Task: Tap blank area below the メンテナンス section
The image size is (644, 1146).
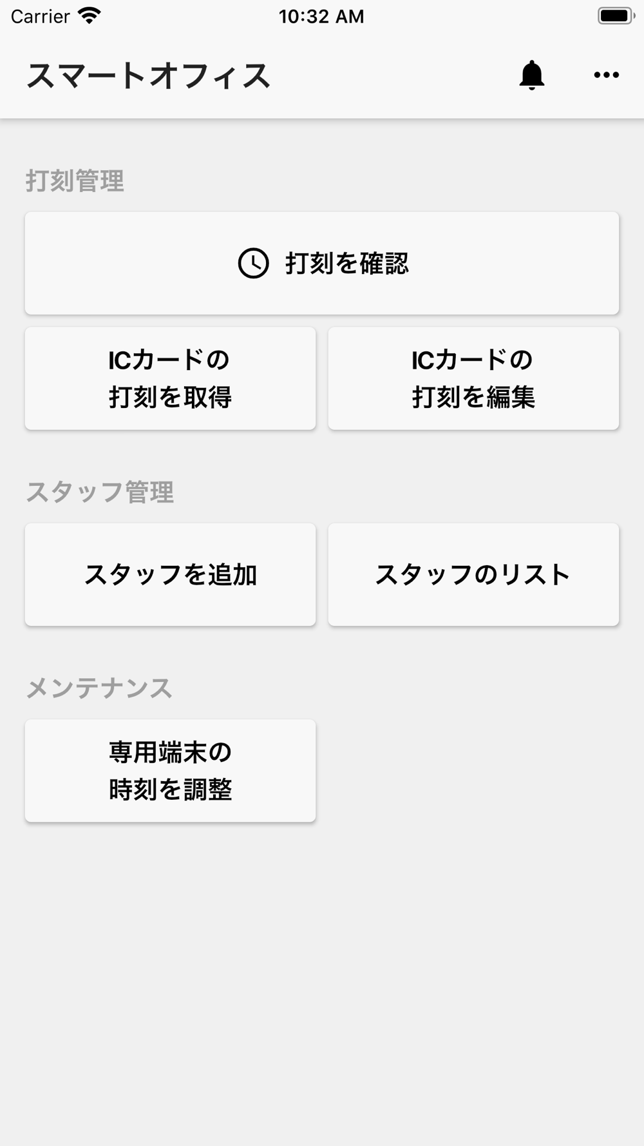Action: pos(322,980)
